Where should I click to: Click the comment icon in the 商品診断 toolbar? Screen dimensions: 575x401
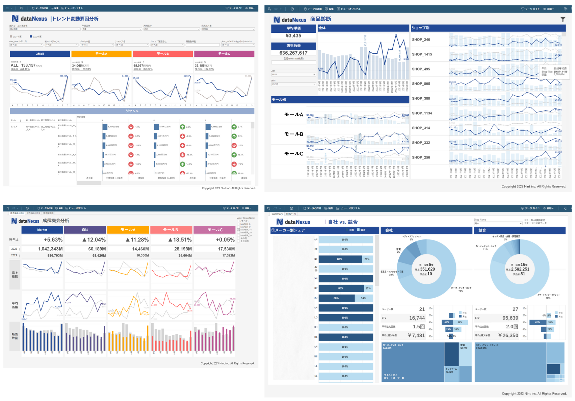566,9
